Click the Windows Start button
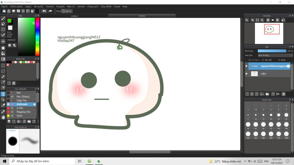Image resolution: width=294 pixels, height=165 pixels. coord(5,161)
